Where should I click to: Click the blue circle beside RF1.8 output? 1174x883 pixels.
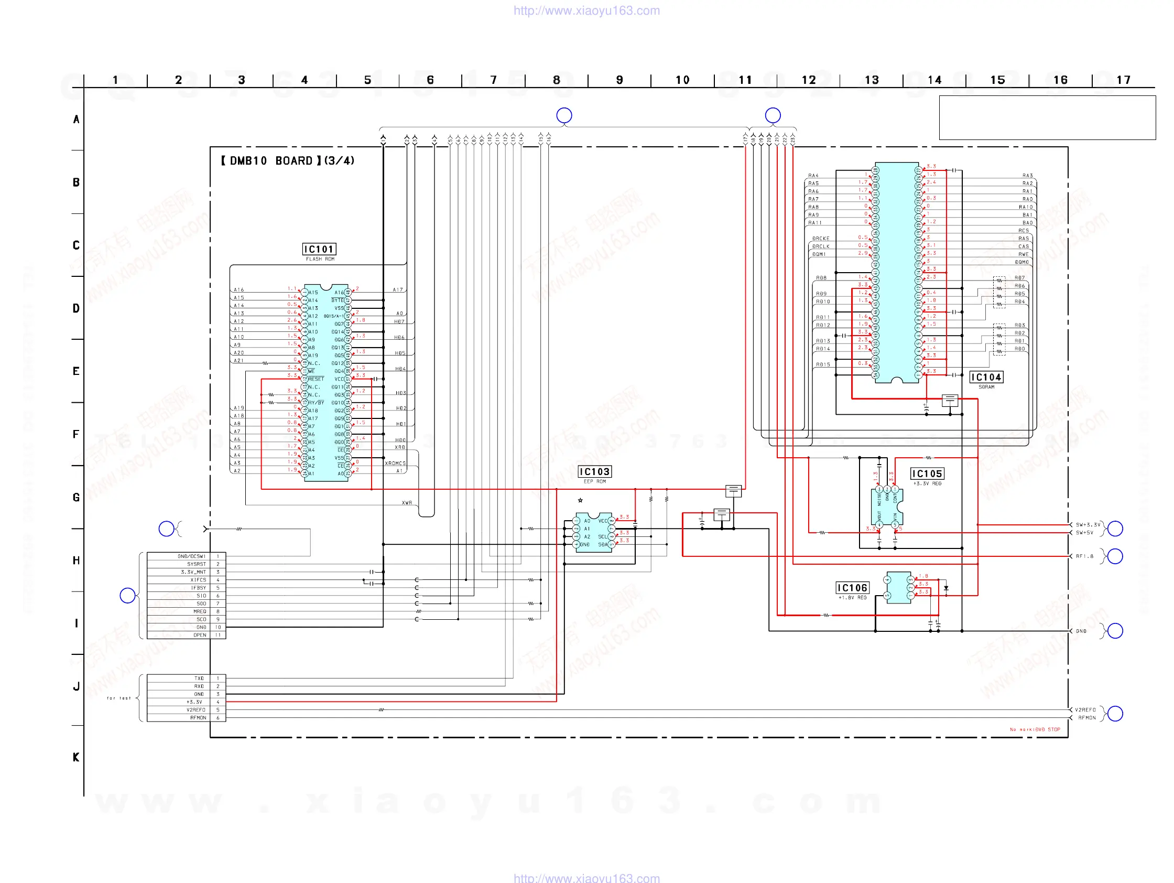pyautogui.click(x=1115, y=556)
